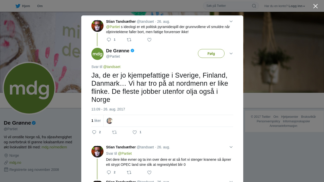Retweet Stian's first tweet
Viewport: 324px width, 182px height.
[x=129, y=40]
